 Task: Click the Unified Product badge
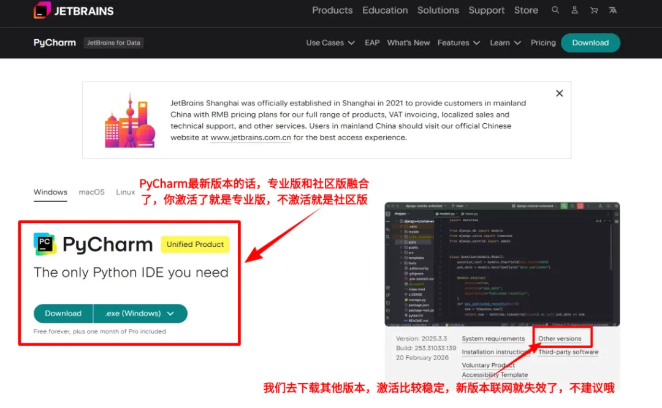(195, 244)
